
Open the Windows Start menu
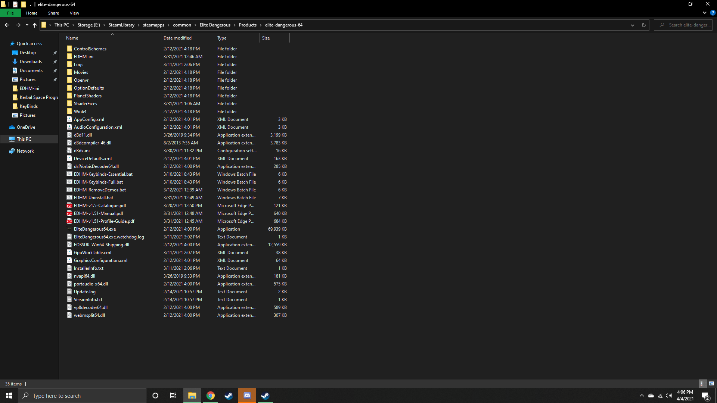coord(9,396)
